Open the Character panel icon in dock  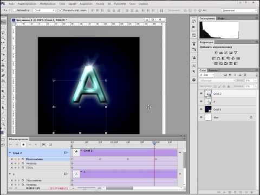(194, 66)
